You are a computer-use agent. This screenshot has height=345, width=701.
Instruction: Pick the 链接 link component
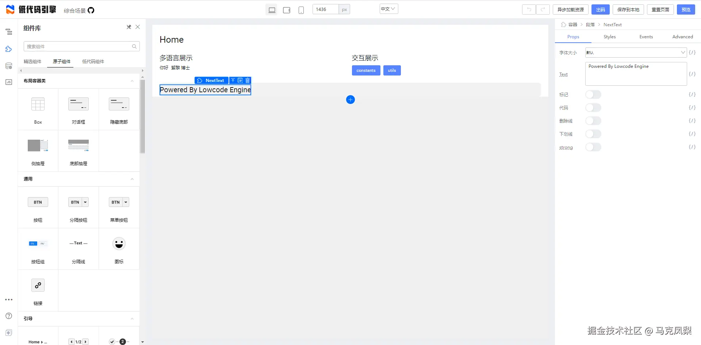(x=38, y=290)
